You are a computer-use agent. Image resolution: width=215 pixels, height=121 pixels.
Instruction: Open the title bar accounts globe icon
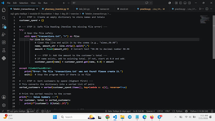point(169,3)
